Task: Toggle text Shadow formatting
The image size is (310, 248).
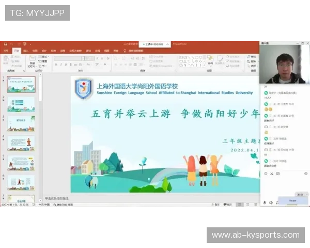Action: click(71, 65)
